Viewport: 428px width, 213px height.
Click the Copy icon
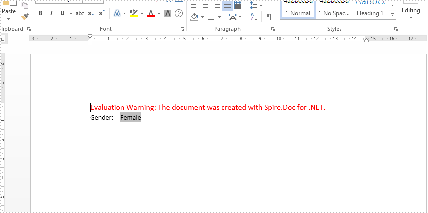pos(25,5)
